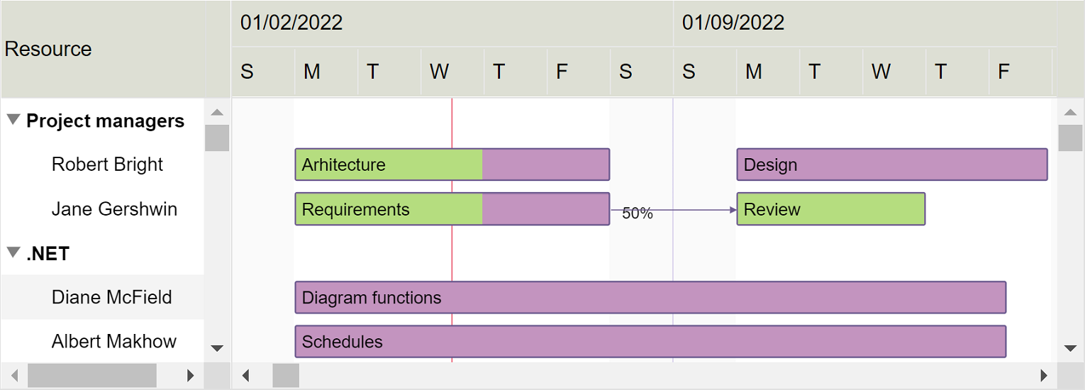Collapse the .NET resource group
Screen dimensions: 1085x390
(13, 252)
